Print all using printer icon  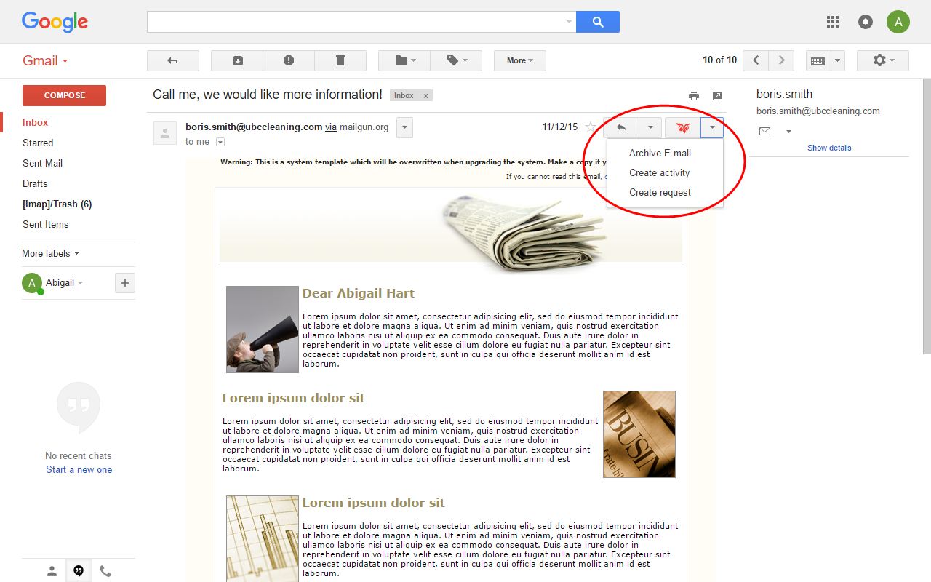click(x=694, y=96)
